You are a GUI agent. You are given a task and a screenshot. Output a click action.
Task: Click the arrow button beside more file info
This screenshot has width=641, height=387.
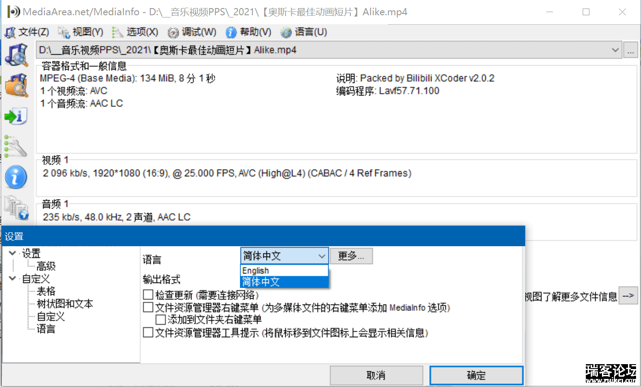point(628,296)
